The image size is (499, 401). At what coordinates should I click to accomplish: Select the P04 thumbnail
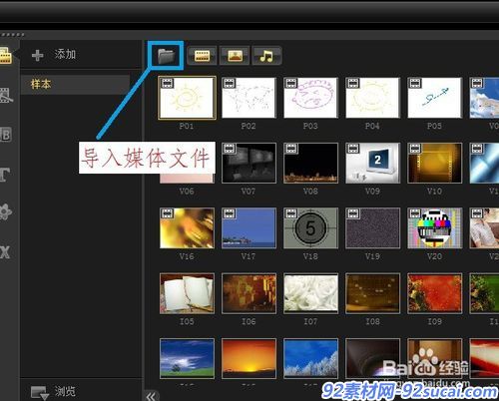tap(372, 98)
